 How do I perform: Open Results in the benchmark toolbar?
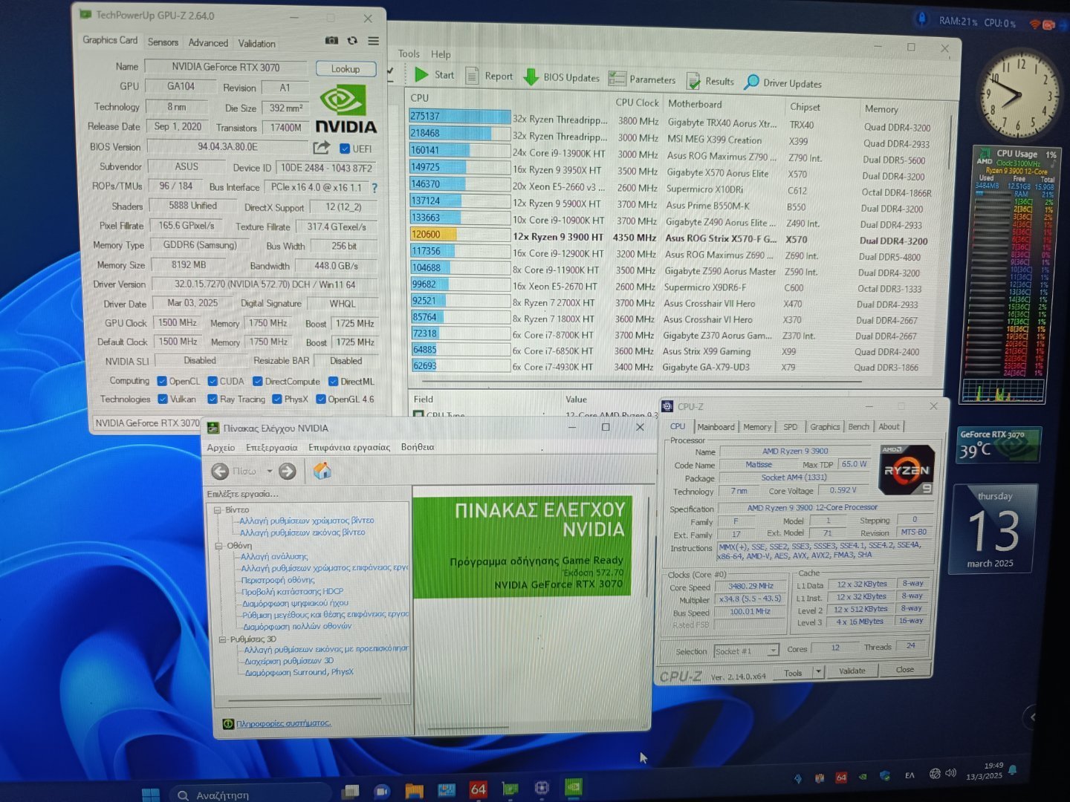pos(710,81)
